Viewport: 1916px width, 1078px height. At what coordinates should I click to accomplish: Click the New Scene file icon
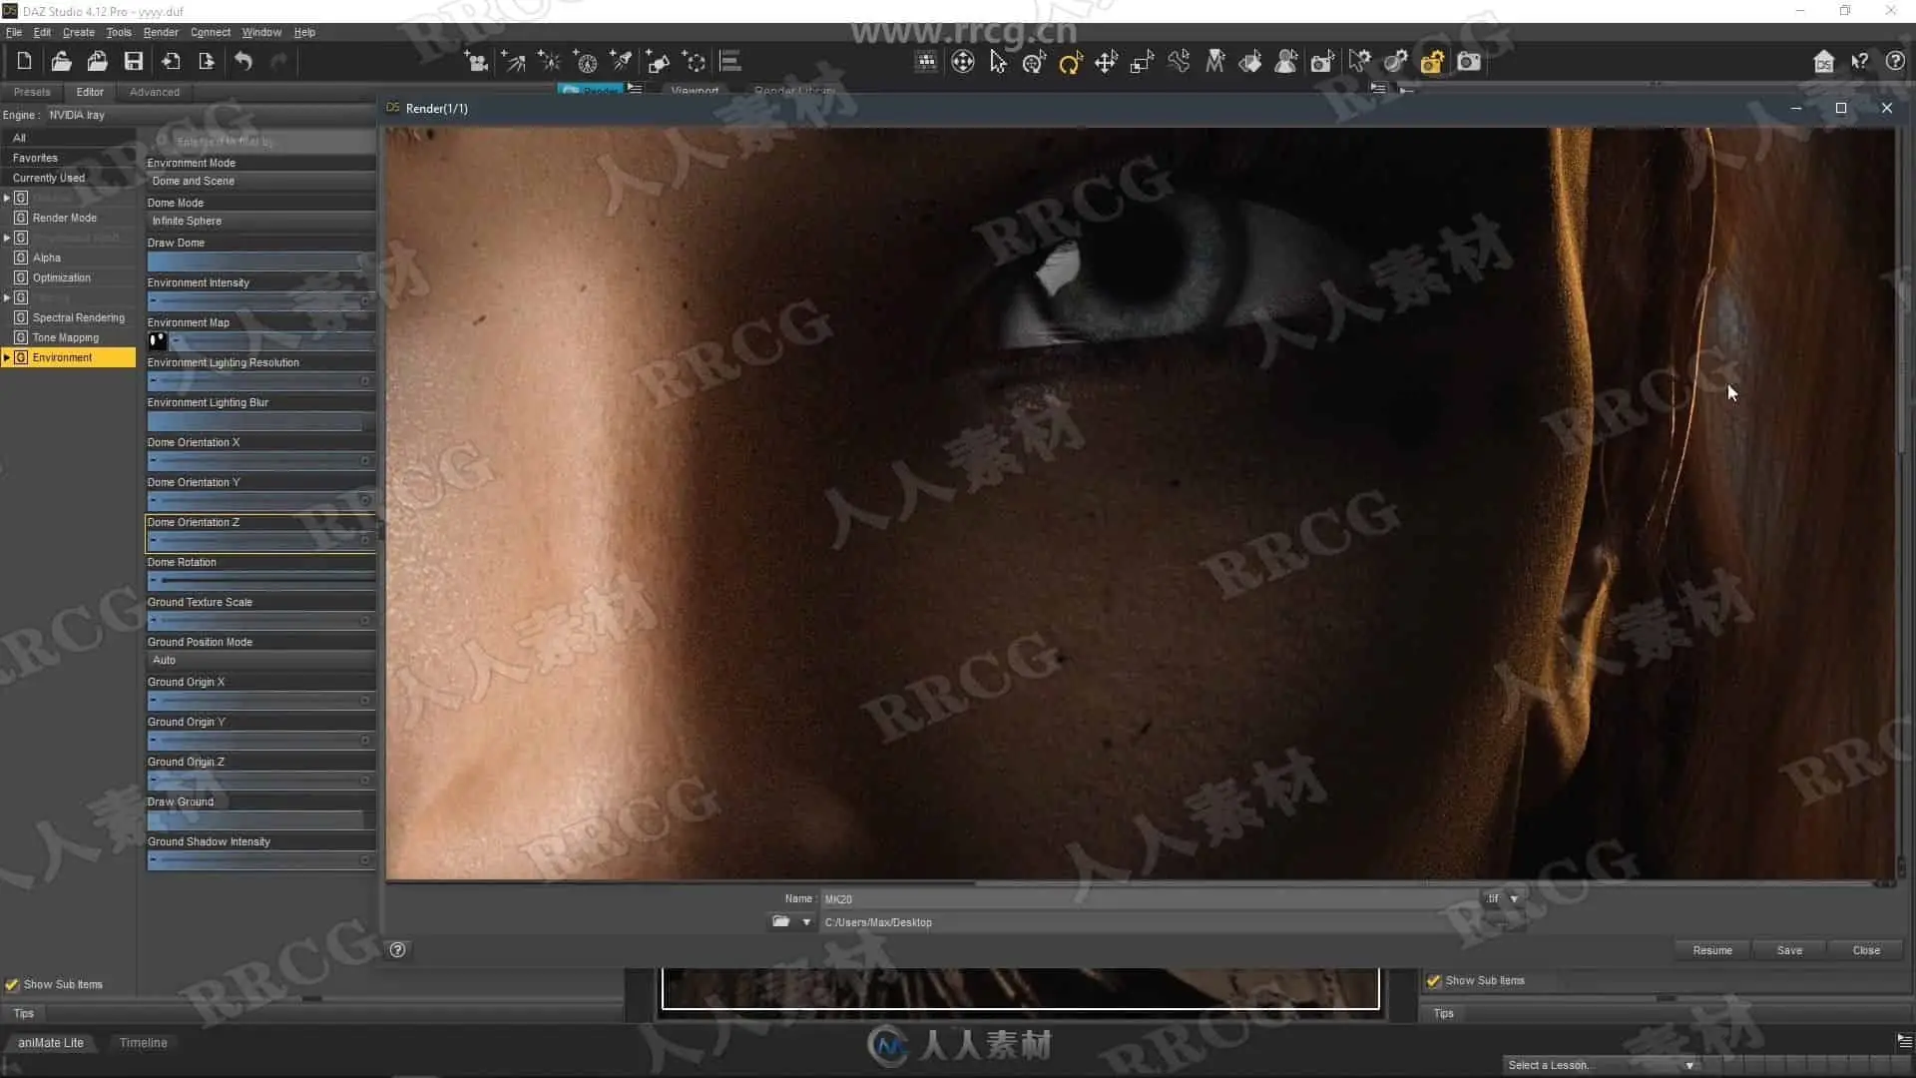coord(24,62)
